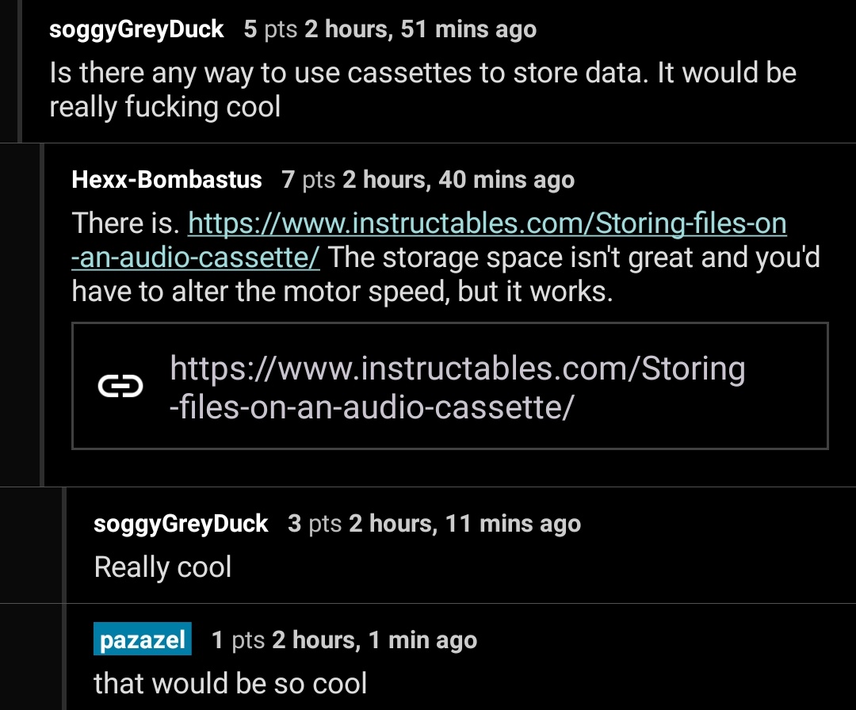Screen dimensions: 856x710
Task: Tap the highlighted pazazel username badge
Action: 142,640
